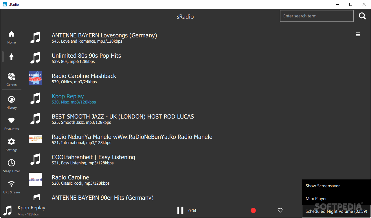Play COOLfahrenheit | Easy Listening

point(93,157)
